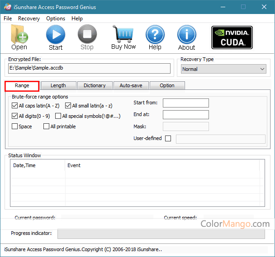Image resolution: width=275 pixels, height=257 pixels.
Task: Open the Help menu in menu bar
Action: (77, 19)
